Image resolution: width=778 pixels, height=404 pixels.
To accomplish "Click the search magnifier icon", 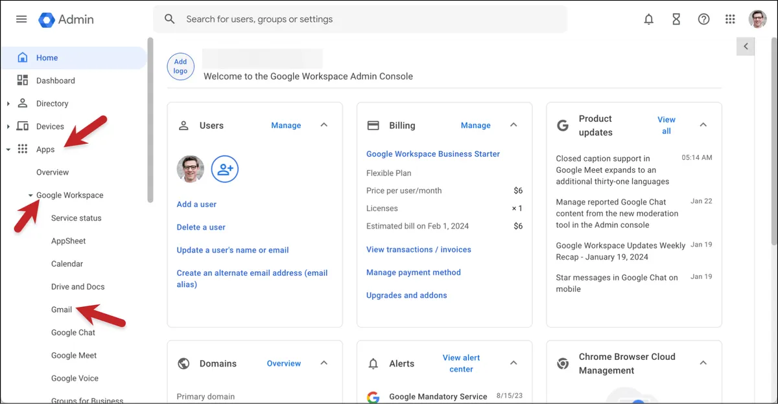I will coord(170,19).
